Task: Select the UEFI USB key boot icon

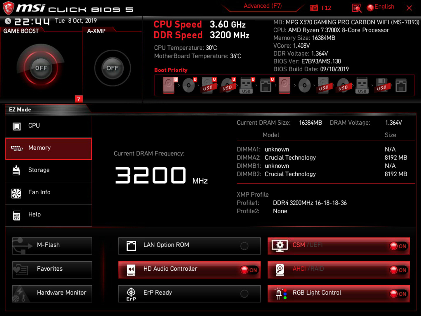Action: (247, 85)
